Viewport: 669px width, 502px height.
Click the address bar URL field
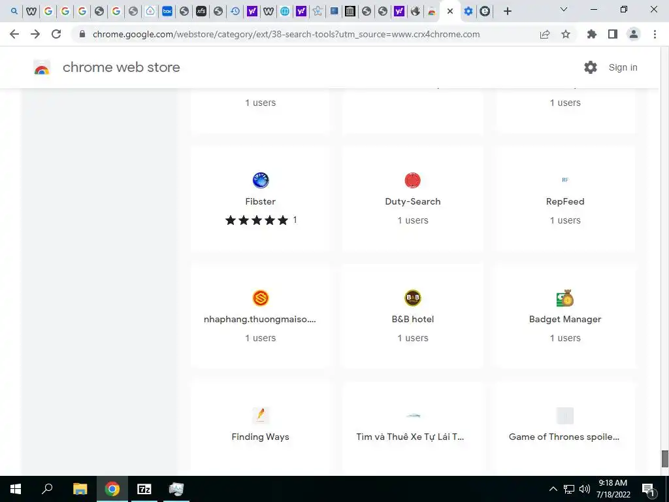point(286,34)
